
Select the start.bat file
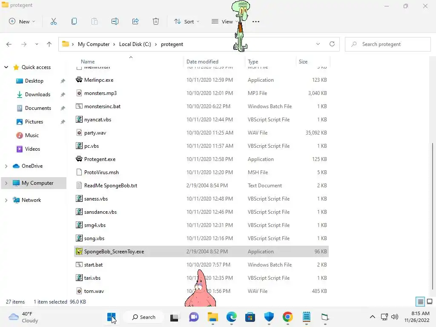[x=201, y=265]
